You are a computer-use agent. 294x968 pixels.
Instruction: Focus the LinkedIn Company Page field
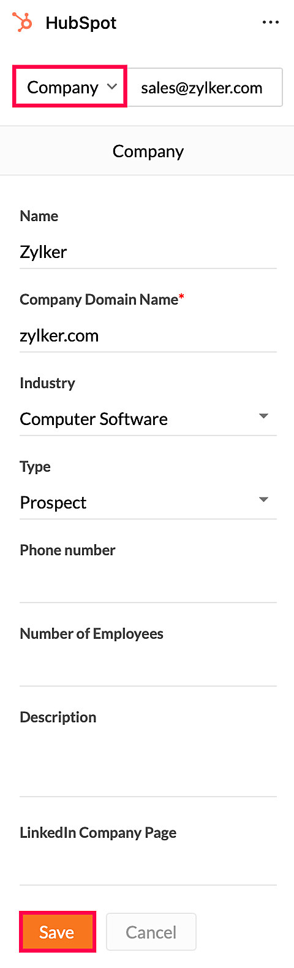coord(148,868)
